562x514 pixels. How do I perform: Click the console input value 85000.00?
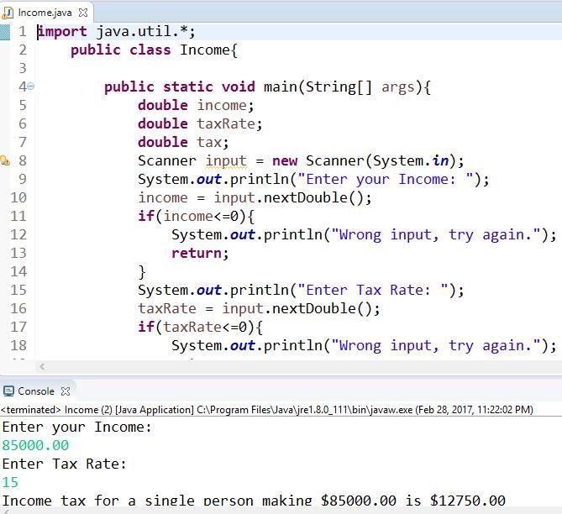click(35, 445)
